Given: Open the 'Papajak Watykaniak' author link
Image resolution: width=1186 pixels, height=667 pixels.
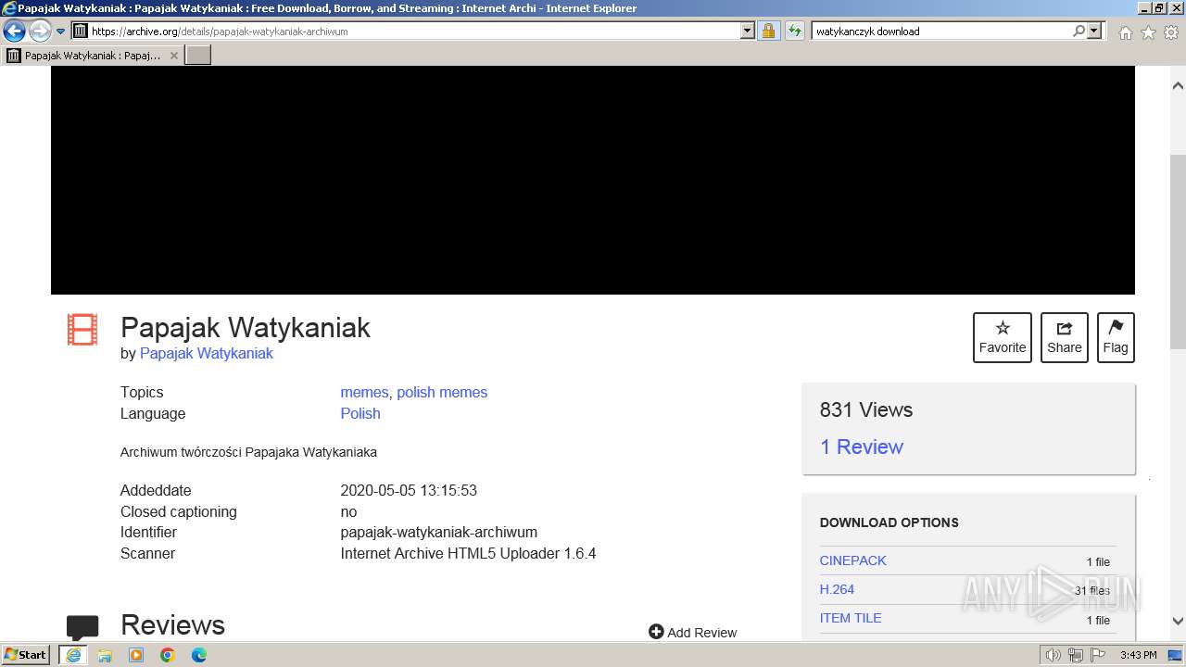Looking at the screenshot, I should pyautogui.click(x=207, y=353).
